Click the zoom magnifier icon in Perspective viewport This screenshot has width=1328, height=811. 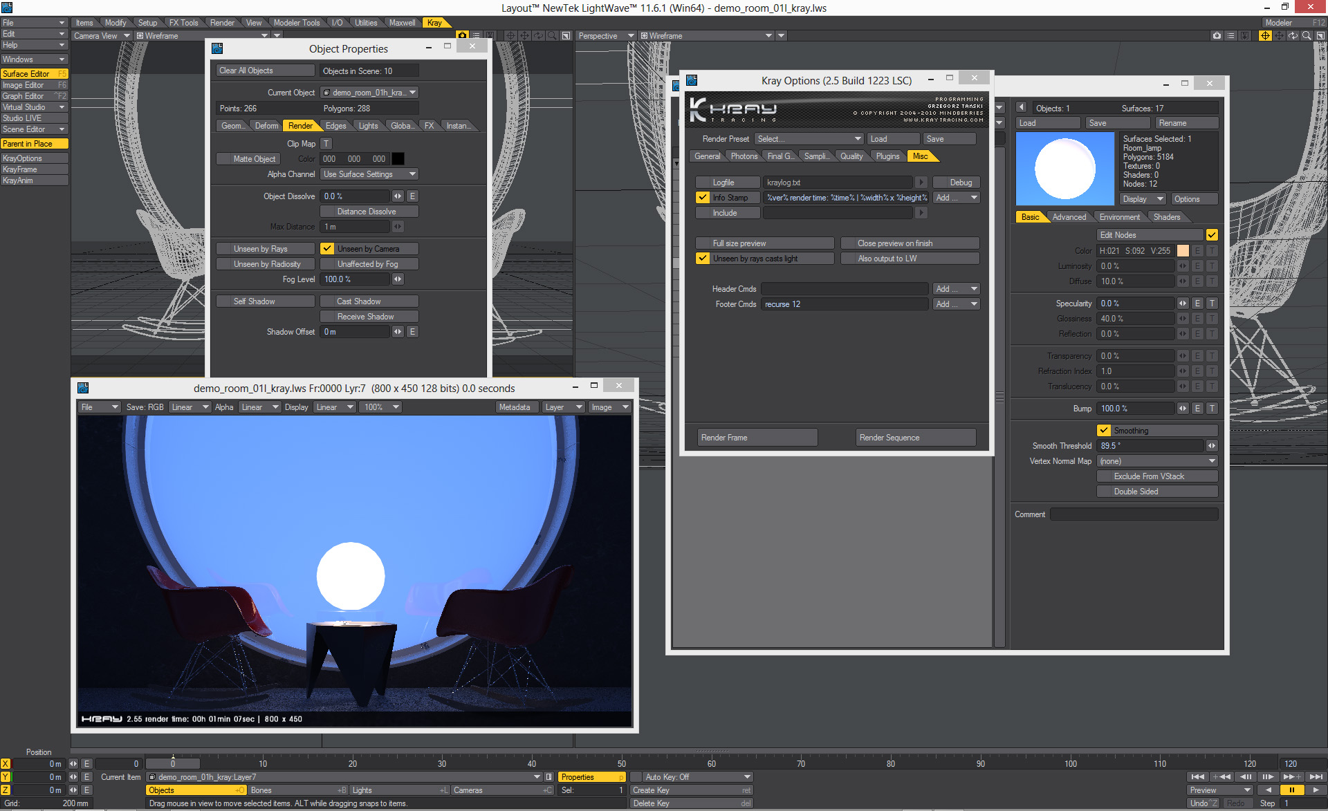pyautogui.click(x=1307, y=36)
